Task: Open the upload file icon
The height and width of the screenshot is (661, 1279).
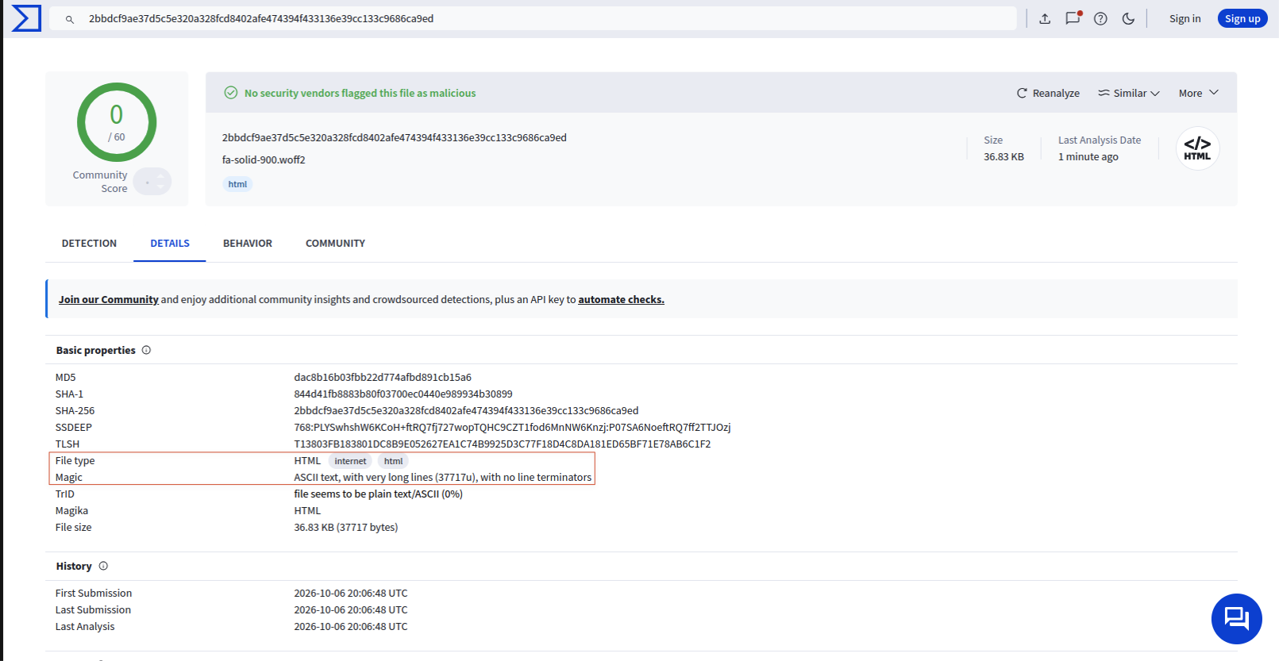Action: tap(1045, 18)
